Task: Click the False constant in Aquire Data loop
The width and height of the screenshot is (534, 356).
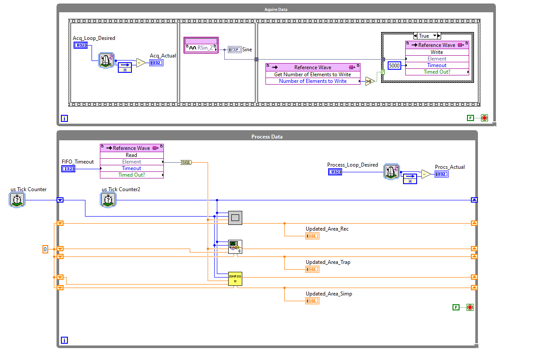Action: (x=470, y=118)
